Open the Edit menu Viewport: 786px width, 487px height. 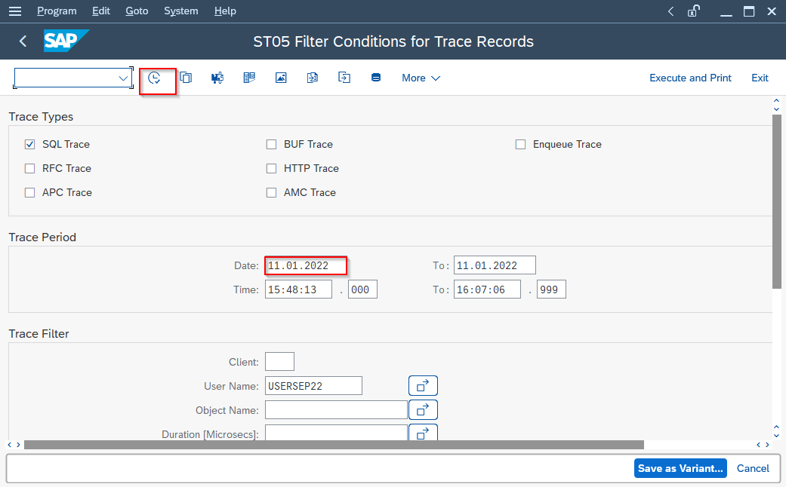100,11
